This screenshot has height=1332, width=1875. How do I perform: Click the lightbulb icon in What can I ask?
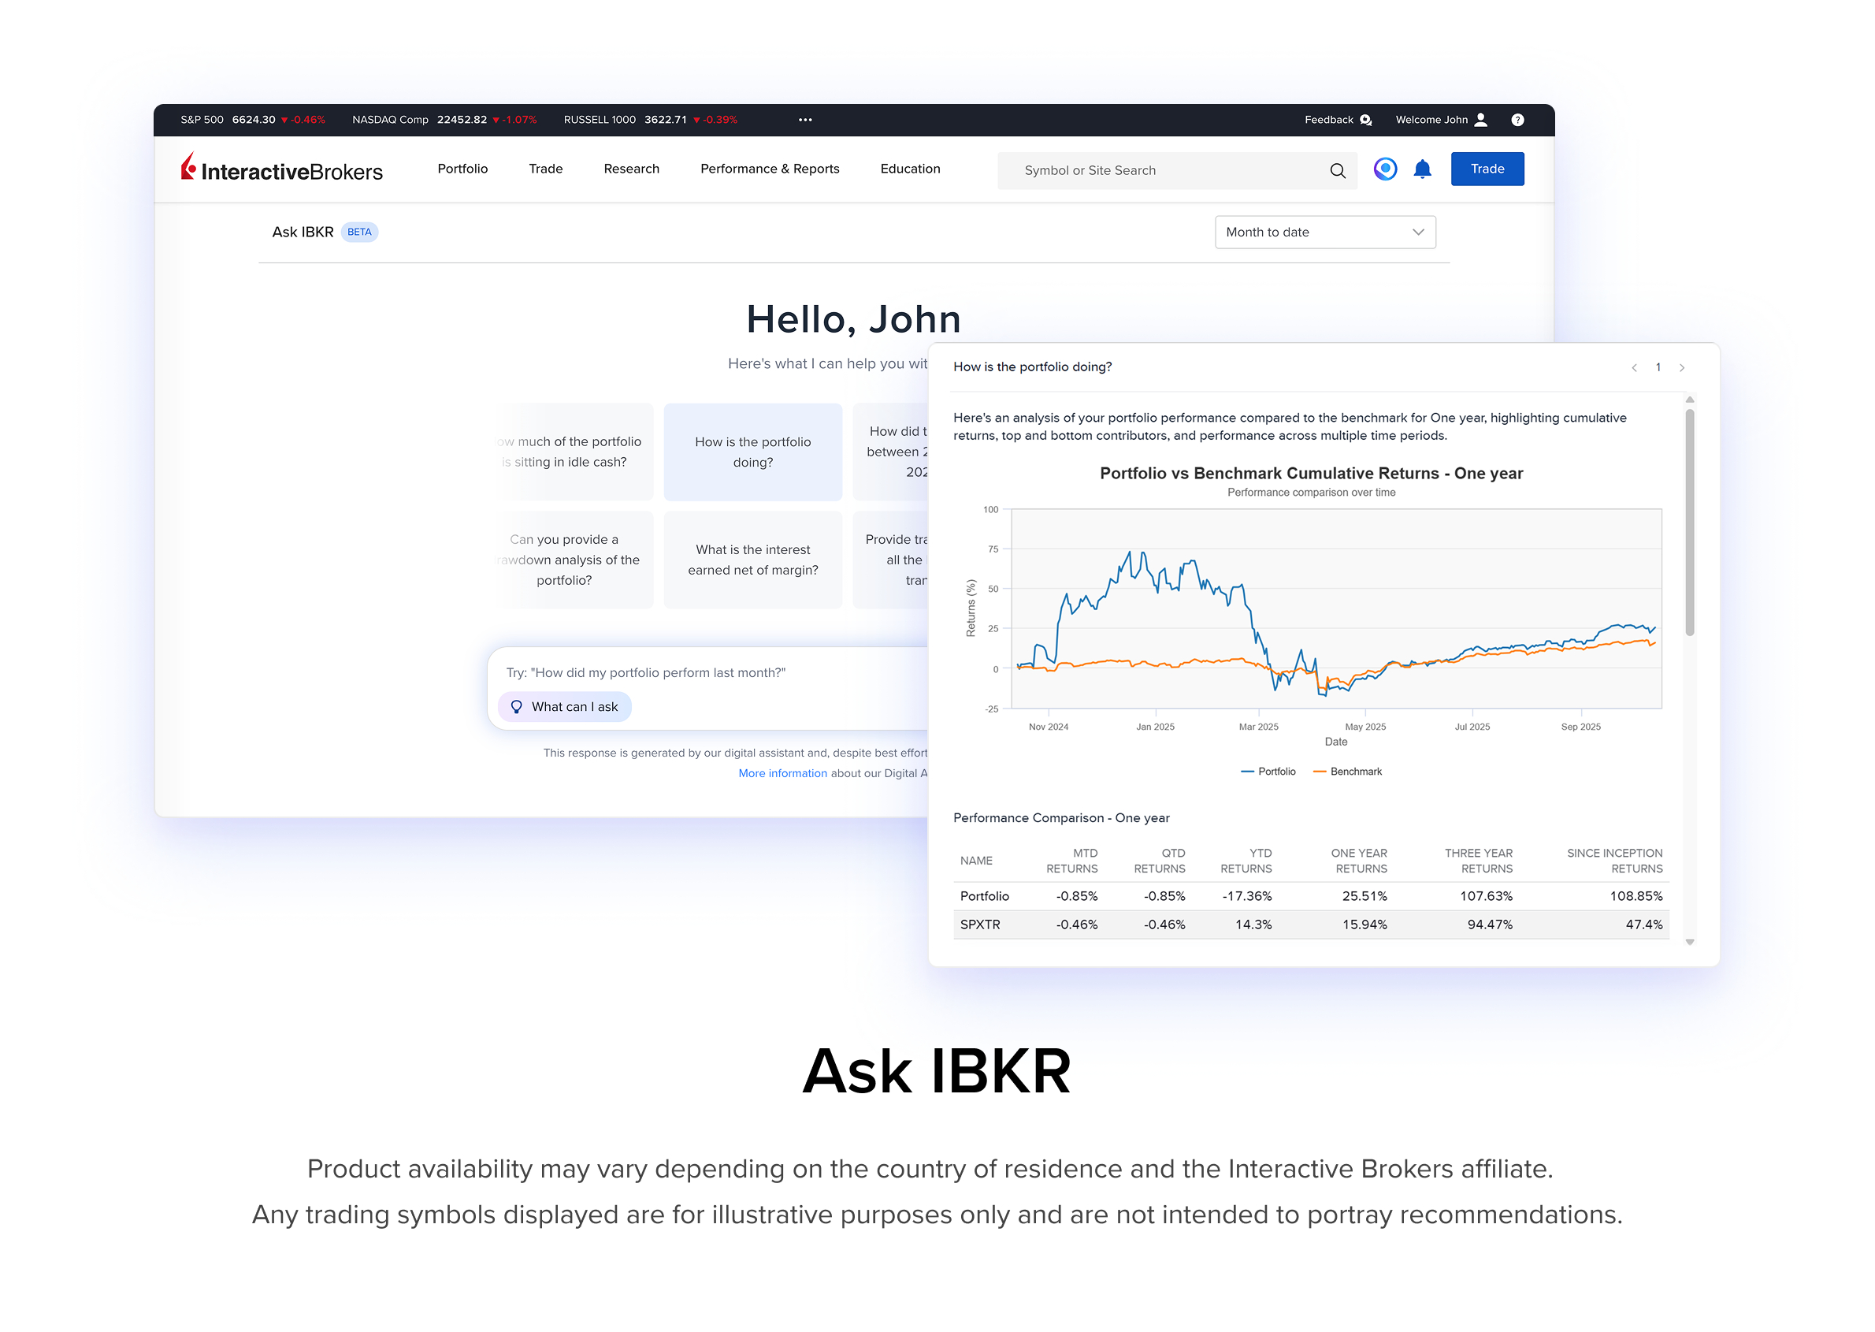517,707
